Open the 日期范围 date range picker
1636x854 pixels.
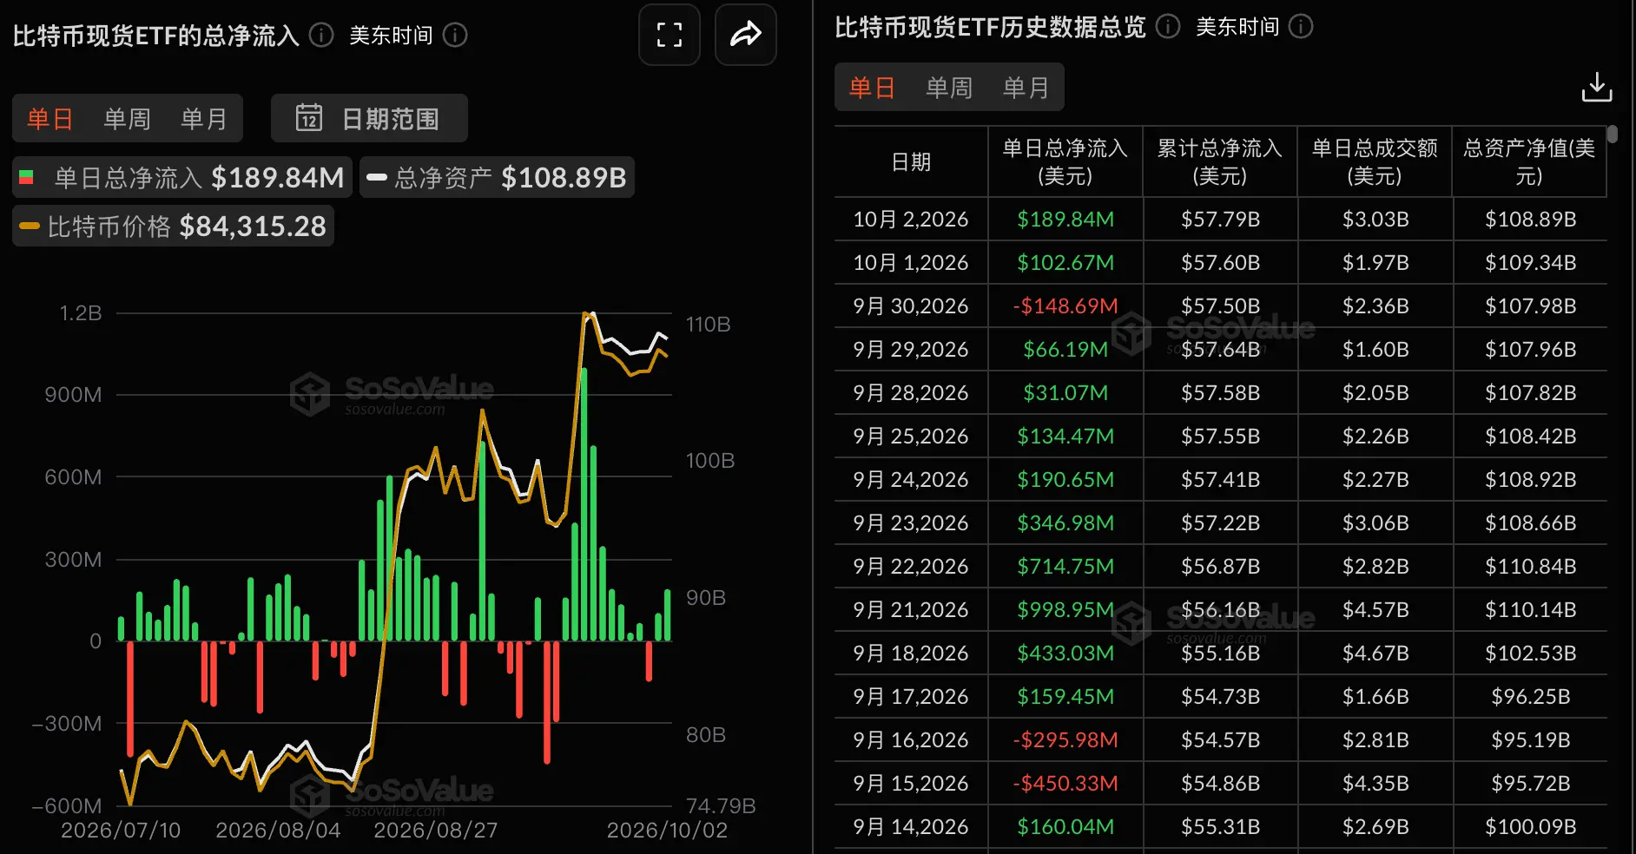pos(369,118)
